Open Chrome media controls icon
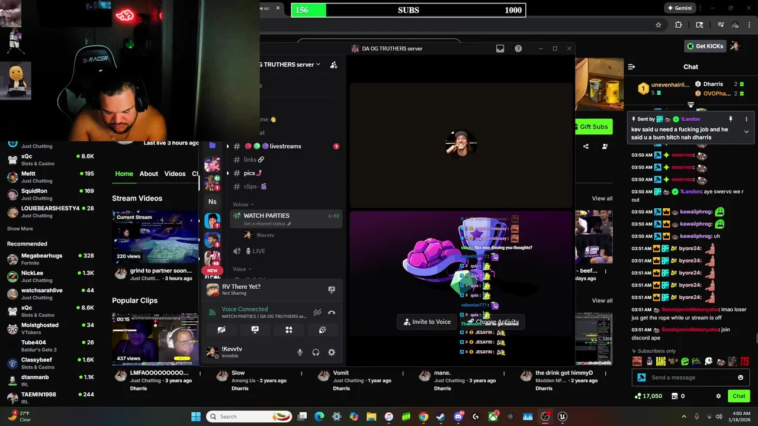 click(x=721, y=25)
